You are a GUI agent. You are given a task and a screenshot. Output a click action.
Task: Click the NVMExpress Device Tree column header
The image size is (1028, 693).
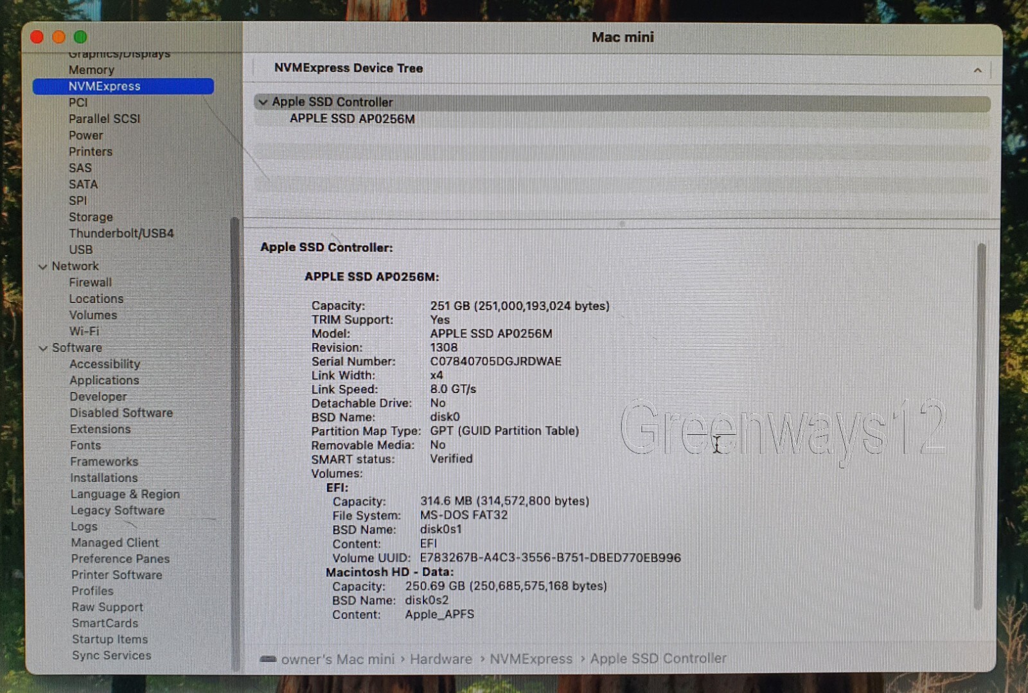(x=348, y=68)
